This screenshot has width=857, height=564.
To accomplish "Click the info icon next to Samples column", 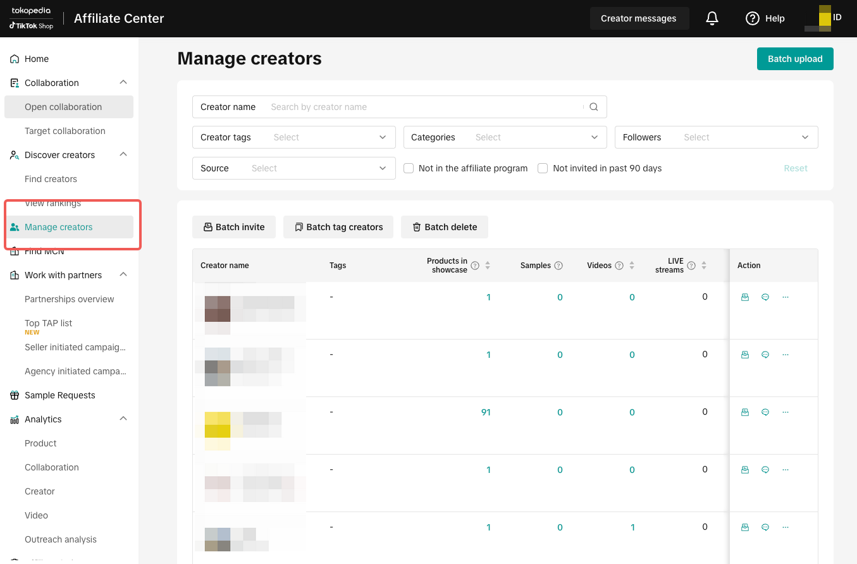I will tap(558, 266).
